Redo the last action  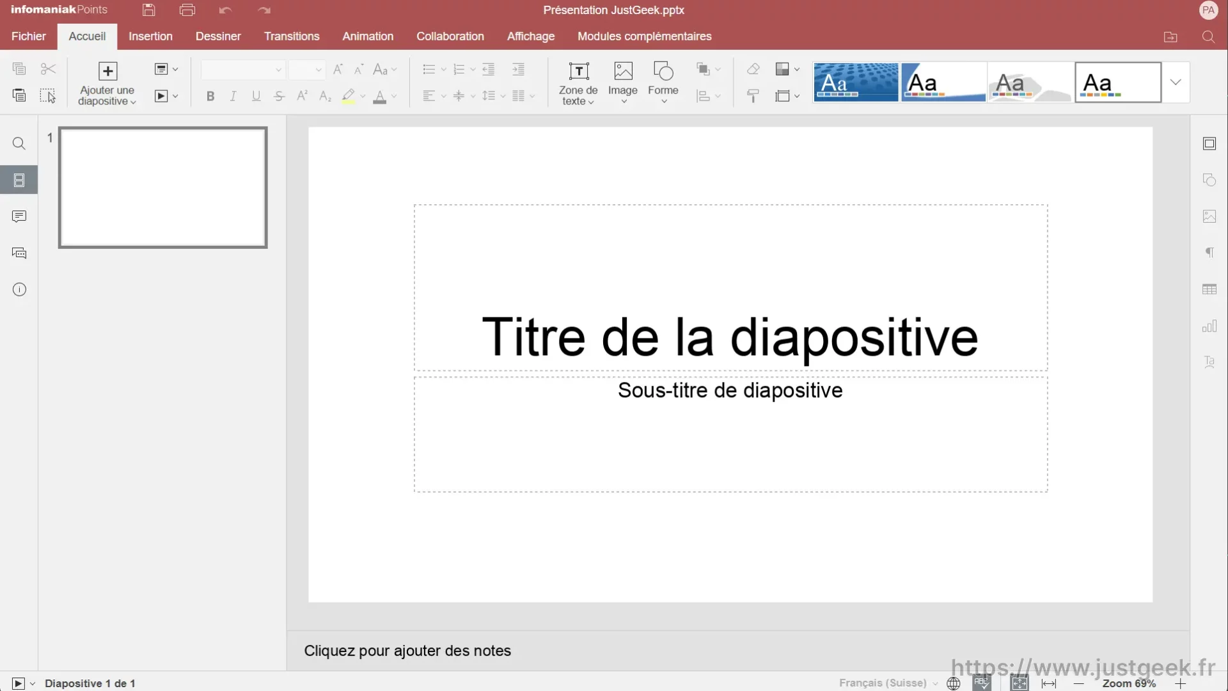(264, 10)
